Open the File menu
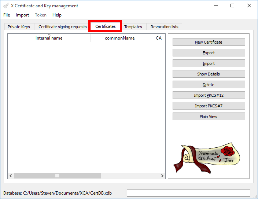The image size is (258, 199). coord(7,15)
